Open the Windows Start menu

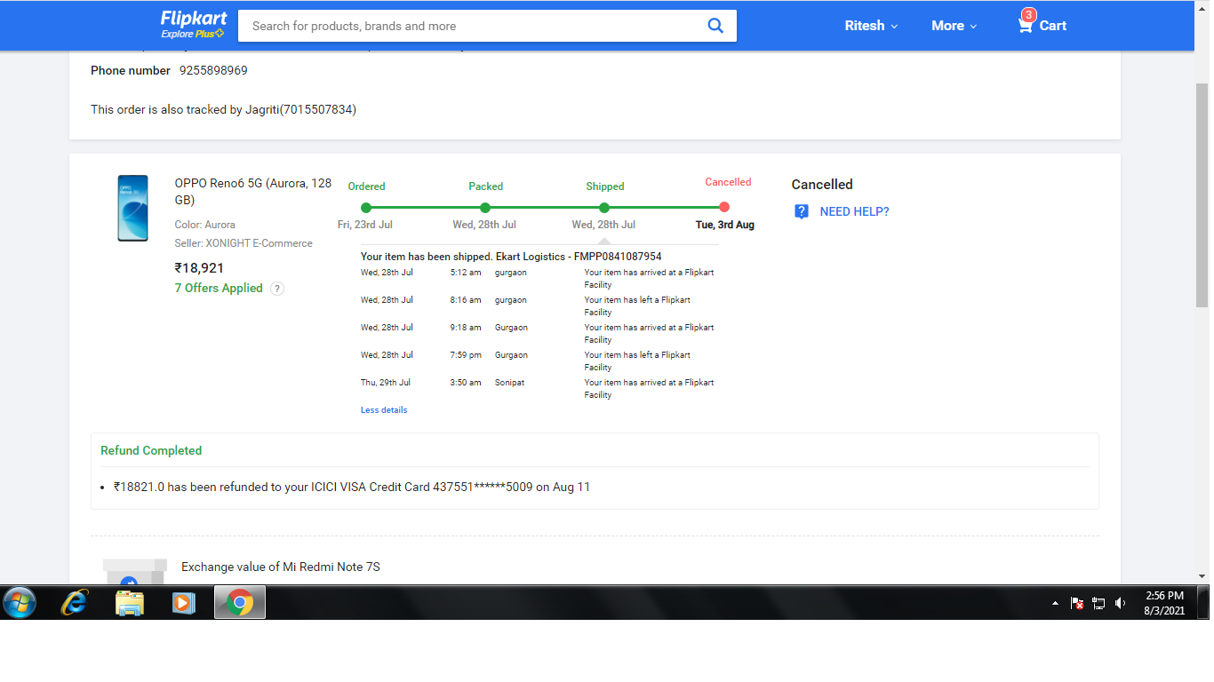20,603
